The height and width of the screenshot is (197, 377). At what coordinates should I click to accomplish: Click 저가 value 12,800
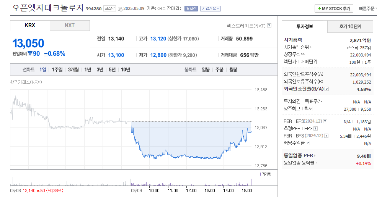[x=158, y=55]
